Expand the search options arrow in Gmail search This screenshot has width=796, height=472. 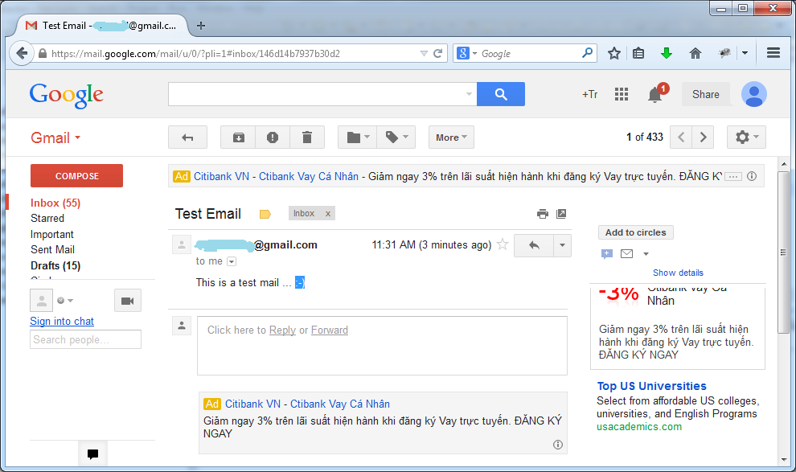(469, 94)
